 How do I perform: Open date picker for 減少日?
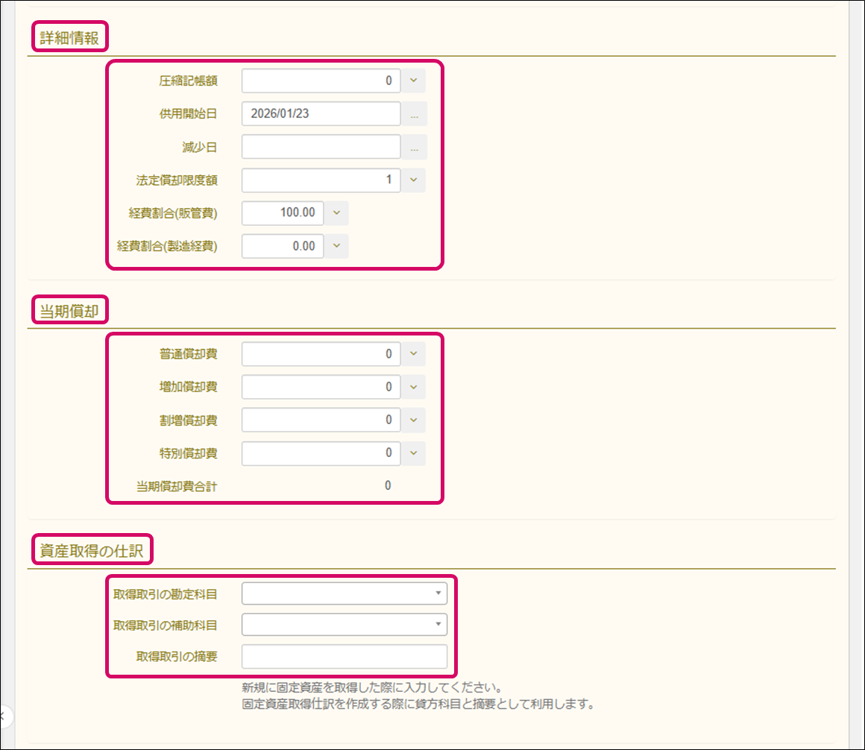[x=414, y=148]
